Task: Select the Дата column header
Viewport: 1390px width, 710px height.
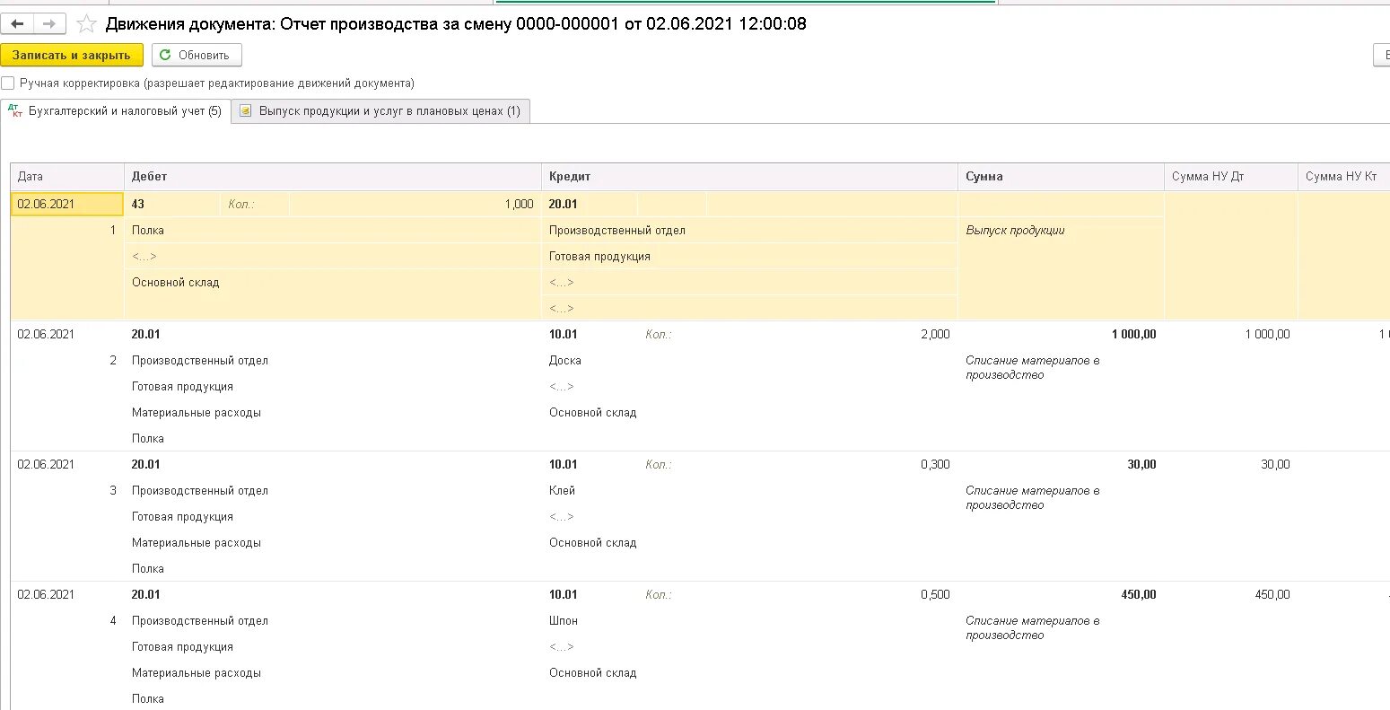Action: pyautogui.click(x=67, y=177)
